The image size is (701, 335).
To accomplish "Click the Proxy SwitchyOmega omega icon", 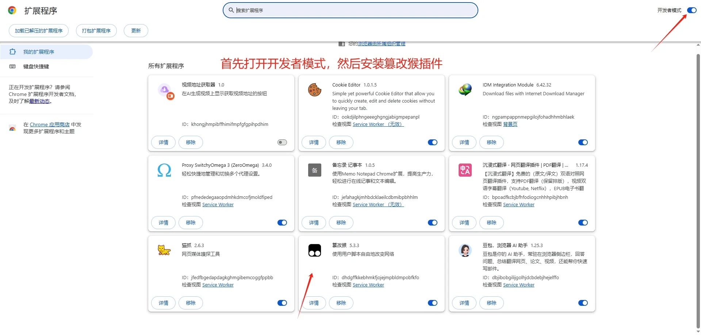I will click(164, 170).
